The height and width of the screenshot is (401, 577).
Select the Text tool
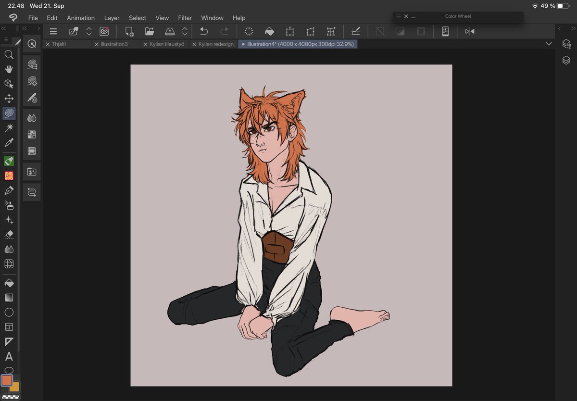9,357
